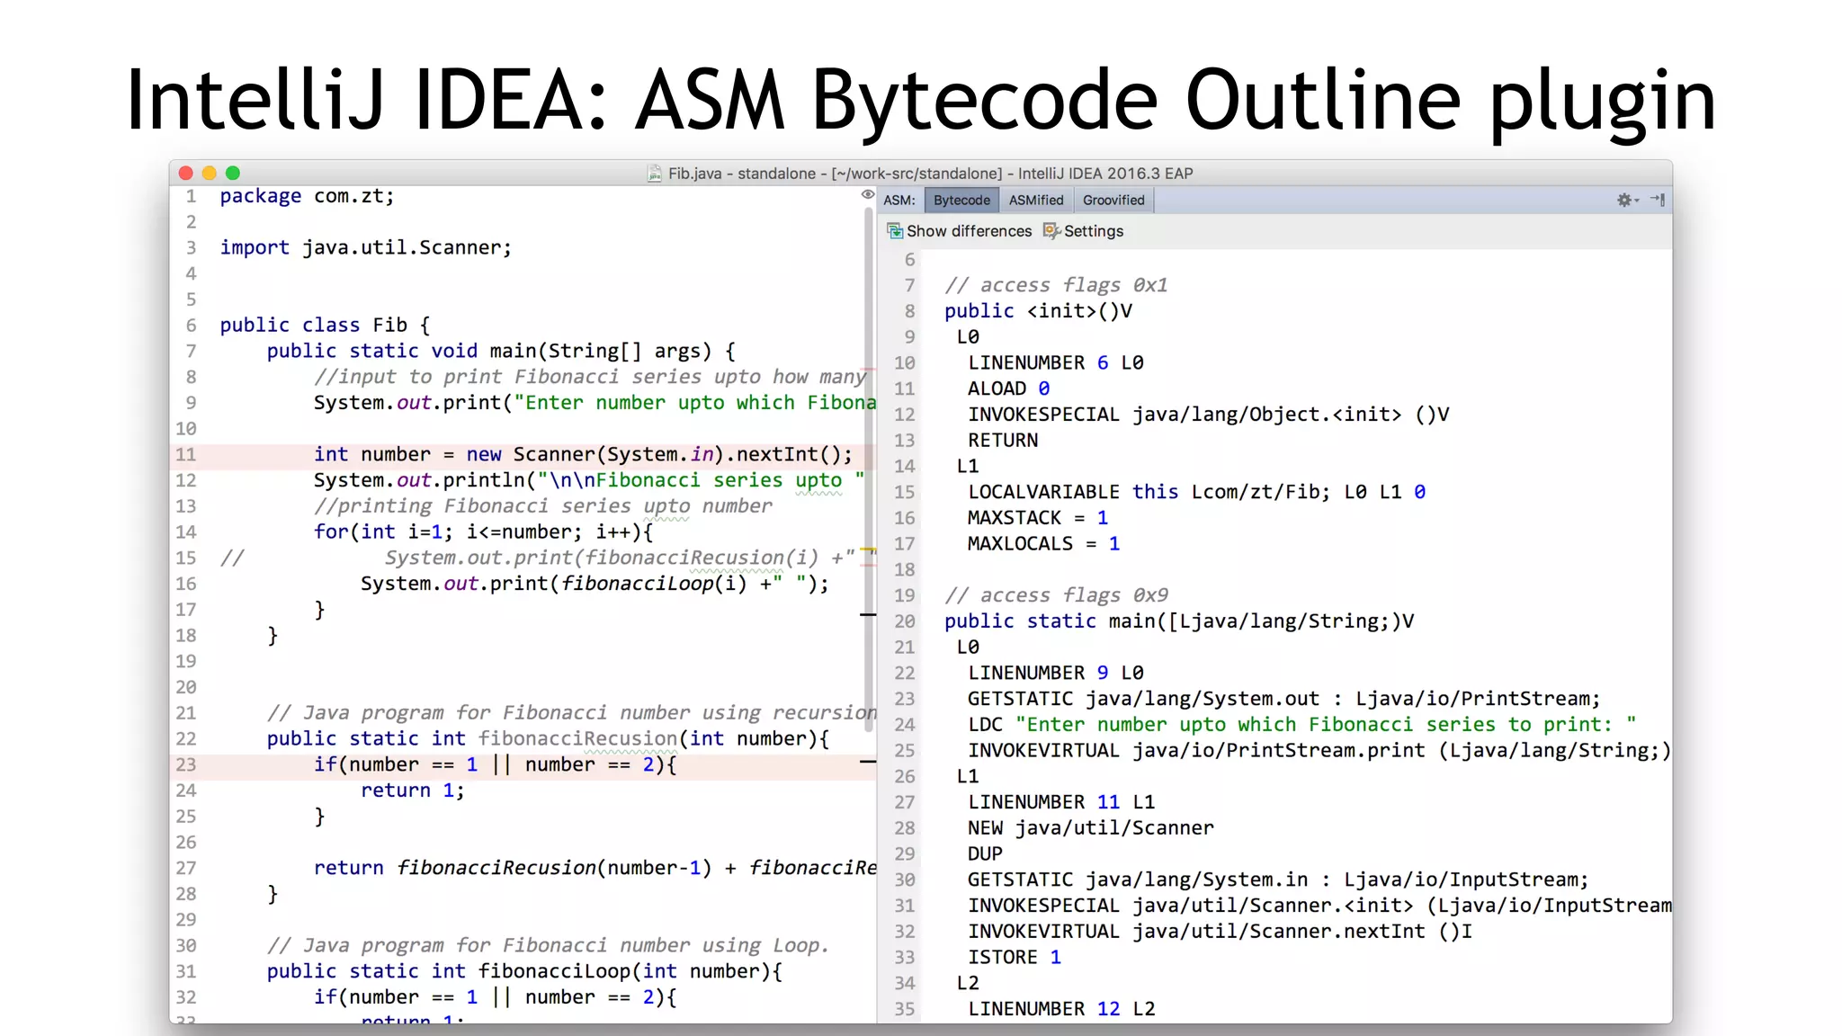Viewport: 1842px width, 1036px height.
Task: Click 'ALOAD 0' bytecode instruction
Action: (x=1008, y=388)
